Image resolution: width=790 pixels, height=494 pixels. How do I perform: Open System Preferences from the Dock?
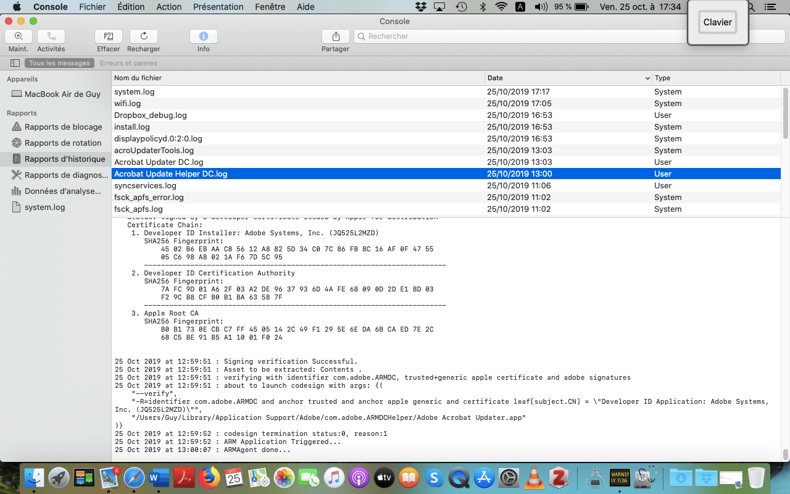[x=509, y=477]
